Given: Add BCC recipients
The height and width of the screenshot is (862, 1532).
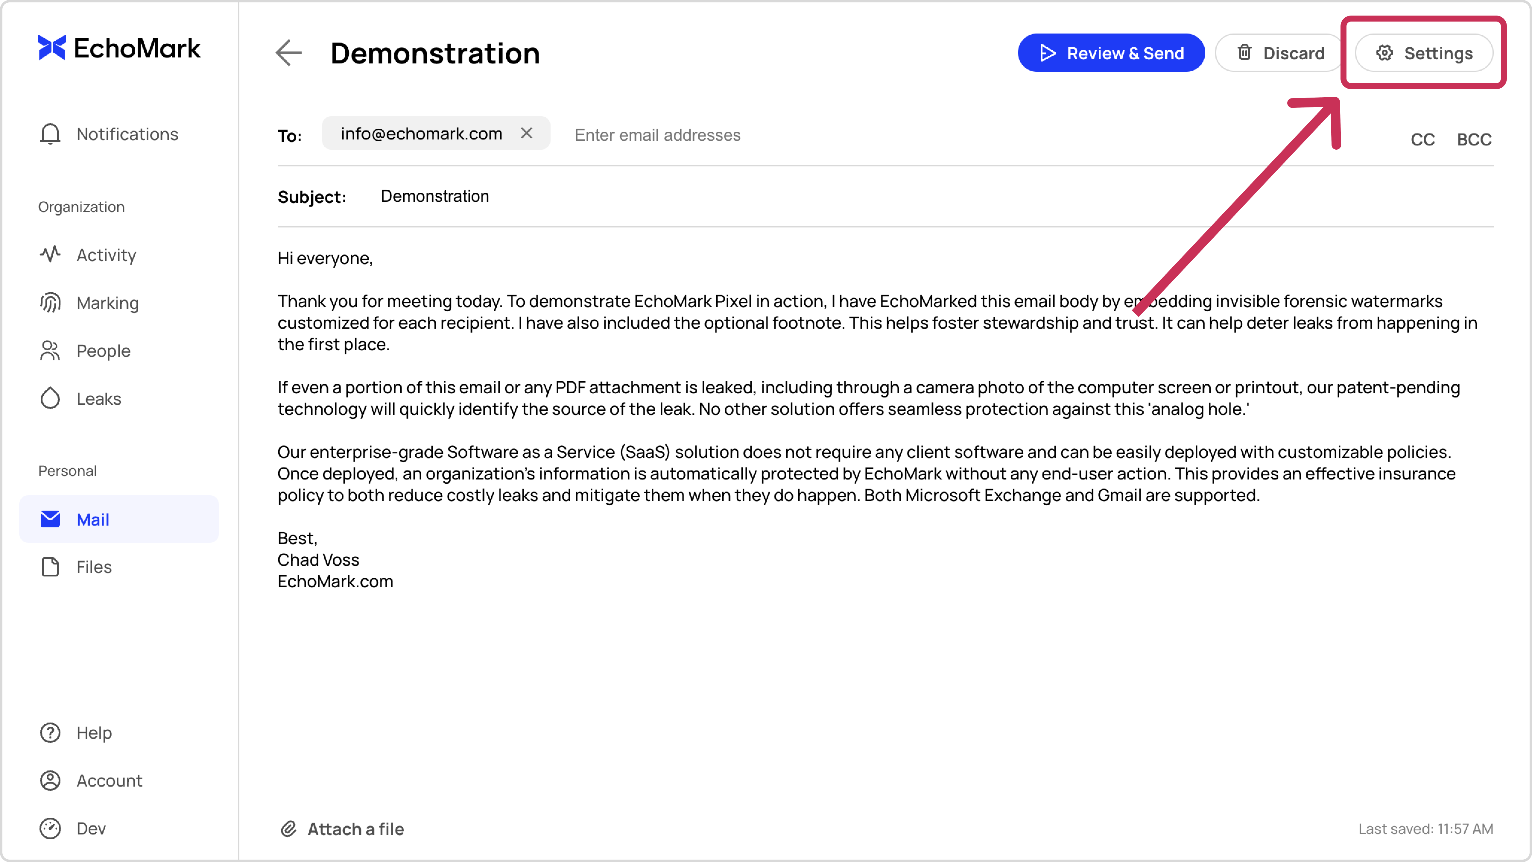Looking at the screenshot, I should [x=1474, y=139].
